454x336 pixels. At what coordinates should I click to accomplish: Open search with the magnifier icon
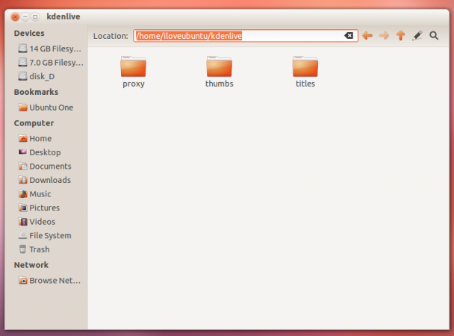(x=434, y=36)
